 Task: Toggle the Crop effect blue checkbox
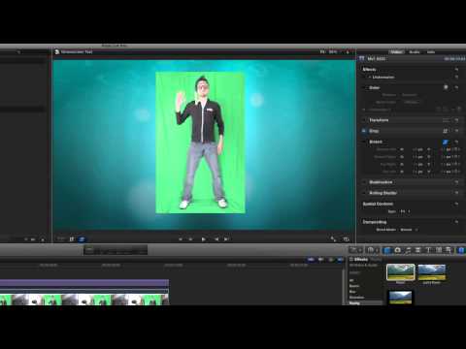(x=364, y=131)
